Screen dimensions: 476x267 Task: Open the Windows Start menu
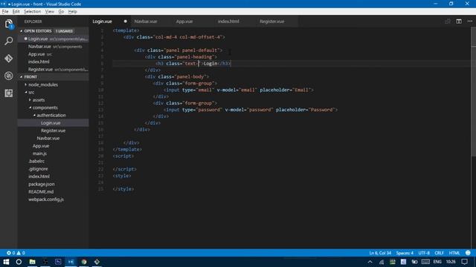6,262
